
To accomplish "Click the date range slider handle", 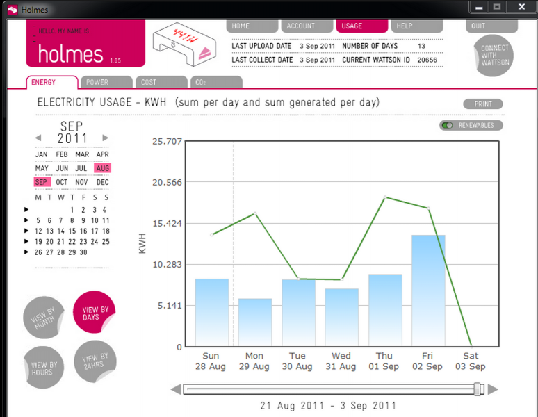I will pos(478,389).
